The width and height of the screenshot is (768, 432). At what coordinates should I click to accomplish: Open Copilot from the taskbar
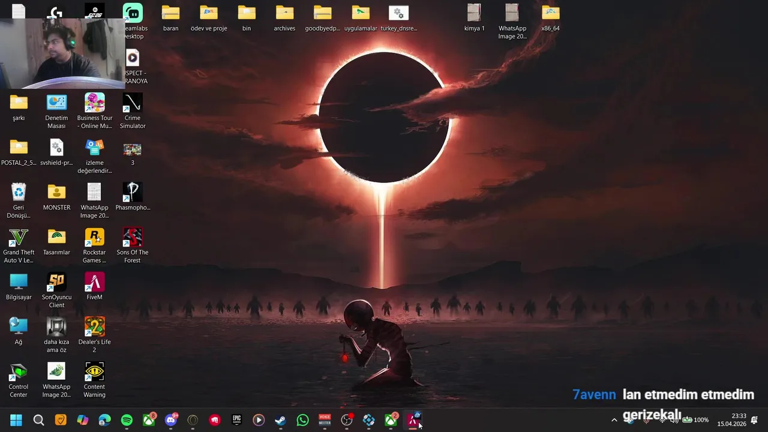[x=83, y=420]
